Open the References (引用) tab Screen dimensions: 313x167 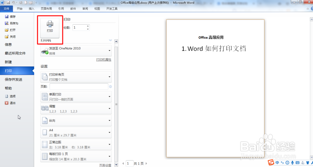pos(61,8)
